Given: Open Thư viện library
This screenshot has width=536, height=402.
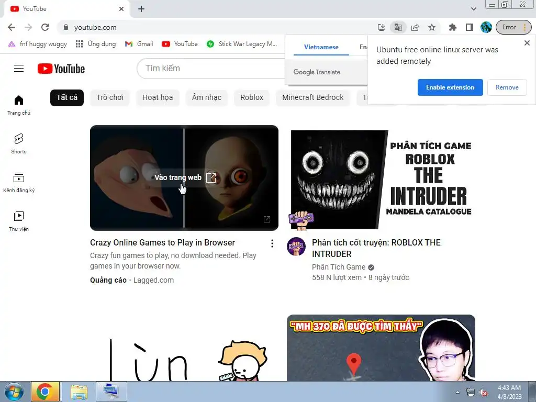Looking at the screenshot, I should [x=19, y=221].
